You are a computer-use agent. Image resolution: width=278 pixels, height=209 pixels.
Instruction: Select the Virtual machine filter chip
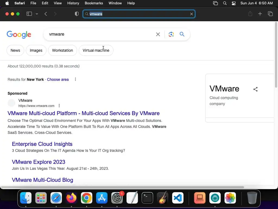click(96, 50)
